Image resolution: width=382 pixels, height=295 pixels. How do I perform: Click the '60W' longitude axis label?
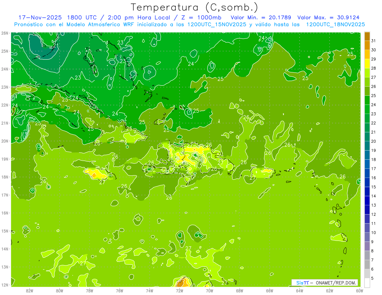coord(360,291)
